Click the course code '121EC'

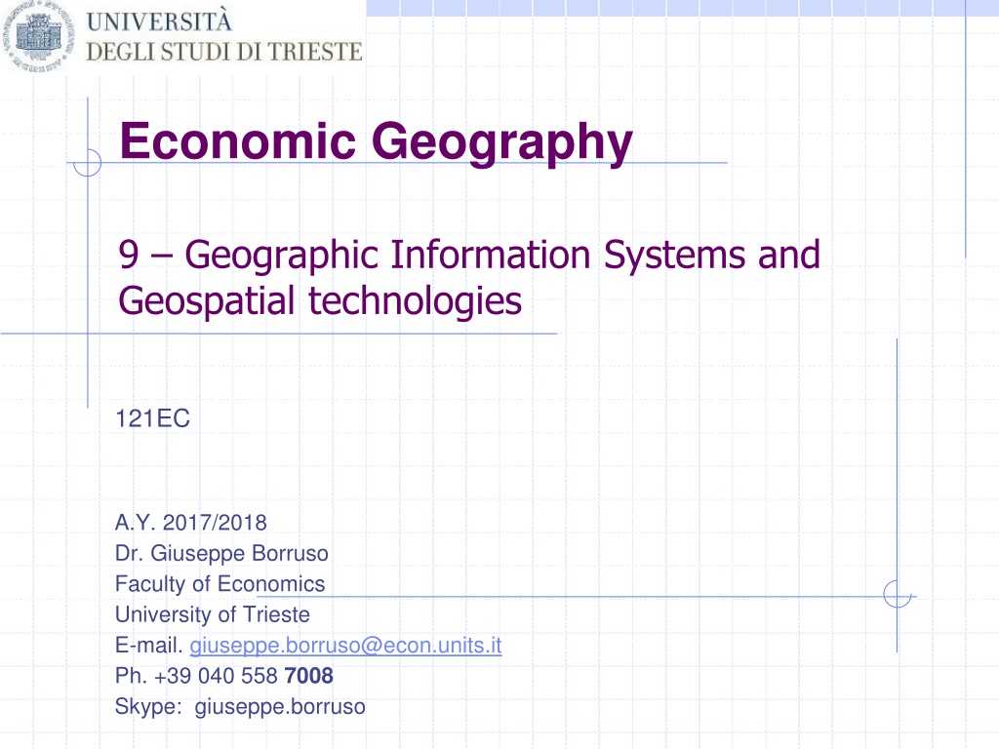pyautogui.click(x=153, y=419)
